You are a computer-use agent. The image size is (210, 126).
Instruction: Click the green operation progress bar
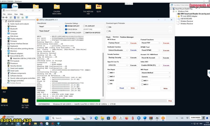(68, 101)
